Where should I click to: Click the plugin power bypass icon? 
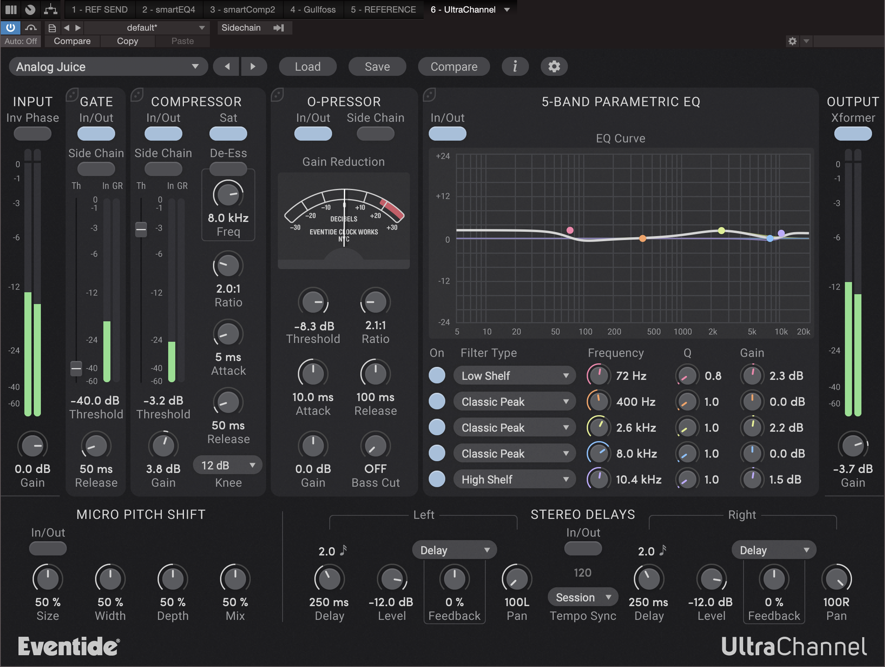(x=10, y=27)
